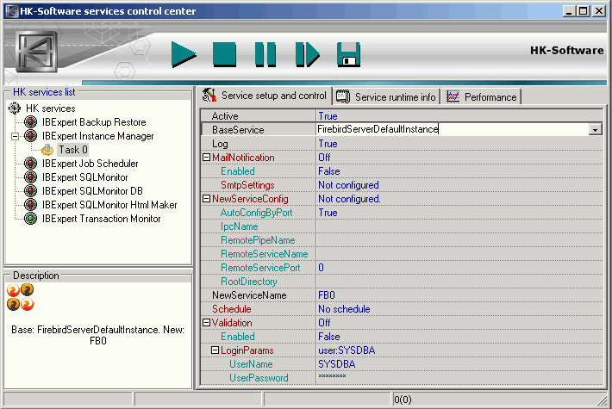Image resolution: width=612 pixels, height=409 pixels.
Task: Click the Start service play icon
Action: (x=184, y=54)
